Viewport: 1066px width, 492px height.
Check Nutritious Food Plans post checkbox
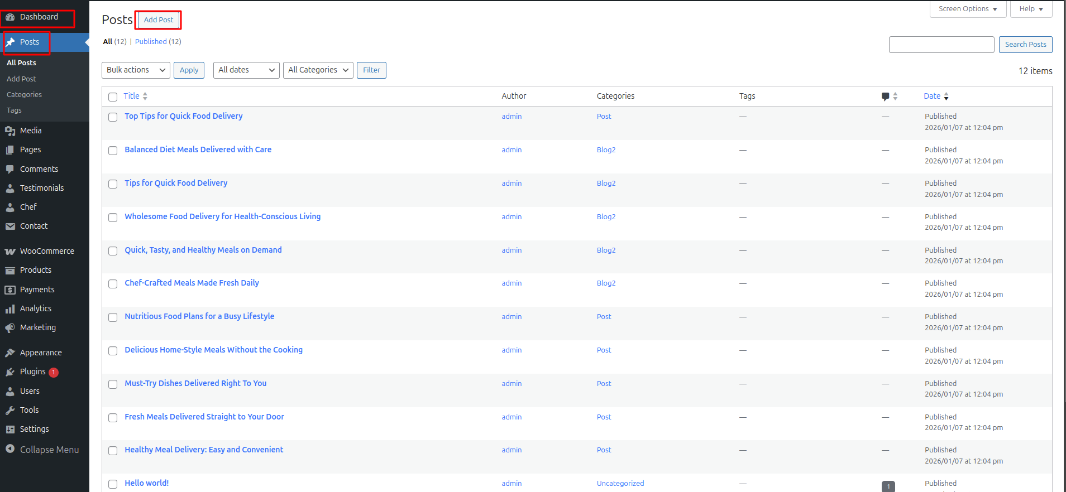pos(113,317)
